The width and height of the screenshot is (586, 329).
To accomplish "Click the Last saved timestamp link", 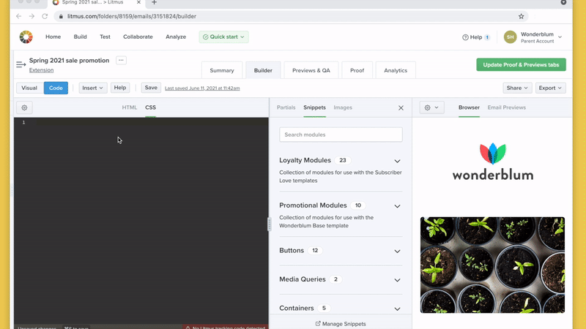I will point(202,88).
